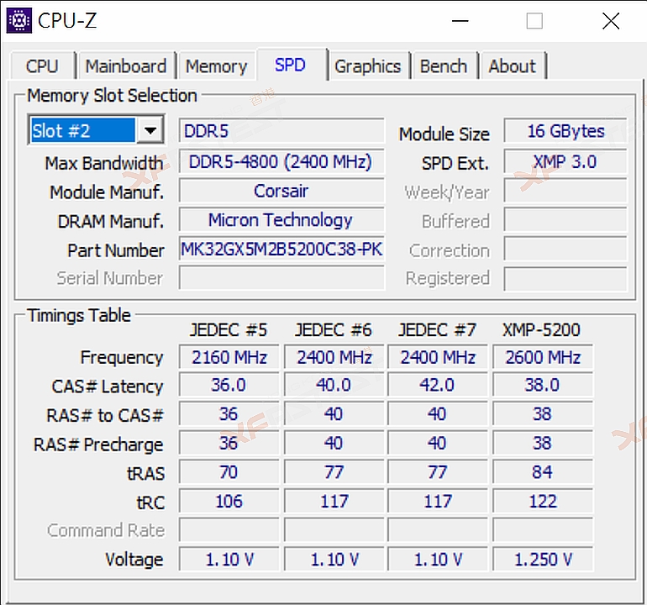Open the Mainboard tab

(x=126, y=66)
